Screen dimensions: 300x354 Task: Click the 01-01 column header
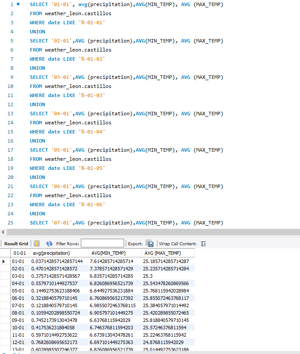coord(19,253)
